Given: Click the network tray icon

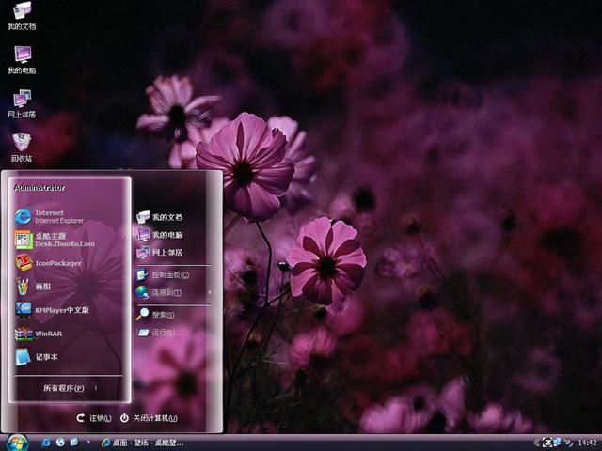Looking at the screenshot, I should pos(557,443).
